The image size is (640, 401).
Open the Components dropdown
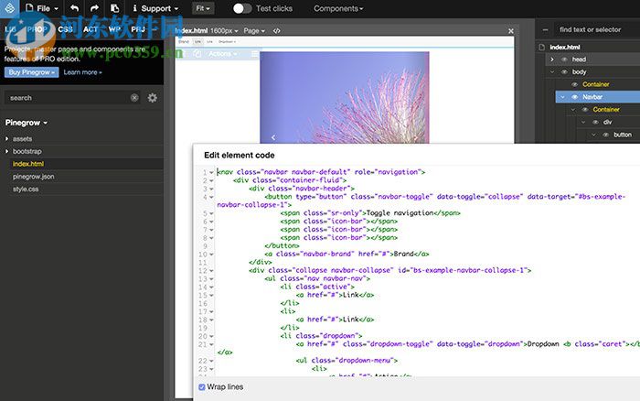(338, 8)
